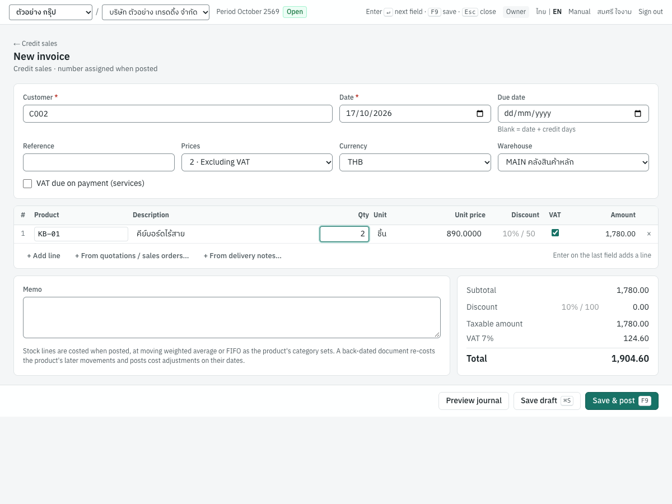The width and height of the screenshot is (672, 504).
Task: Expand the Prices dropdown
Action: (257, 162)
